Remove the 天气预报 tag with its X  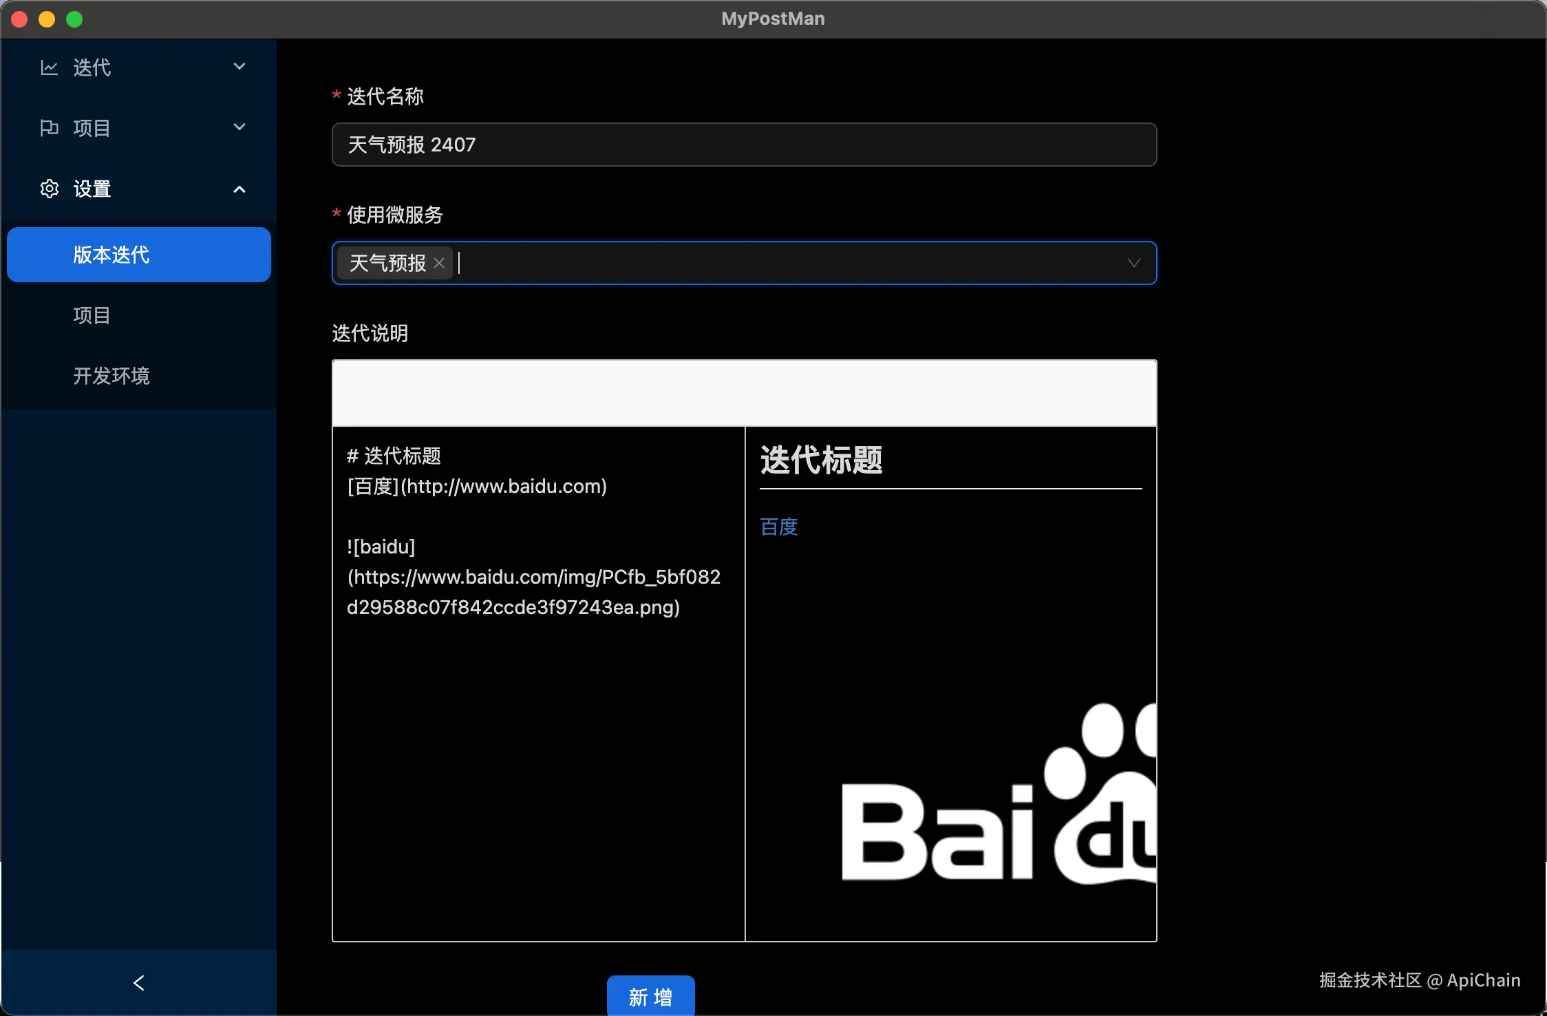439,263
